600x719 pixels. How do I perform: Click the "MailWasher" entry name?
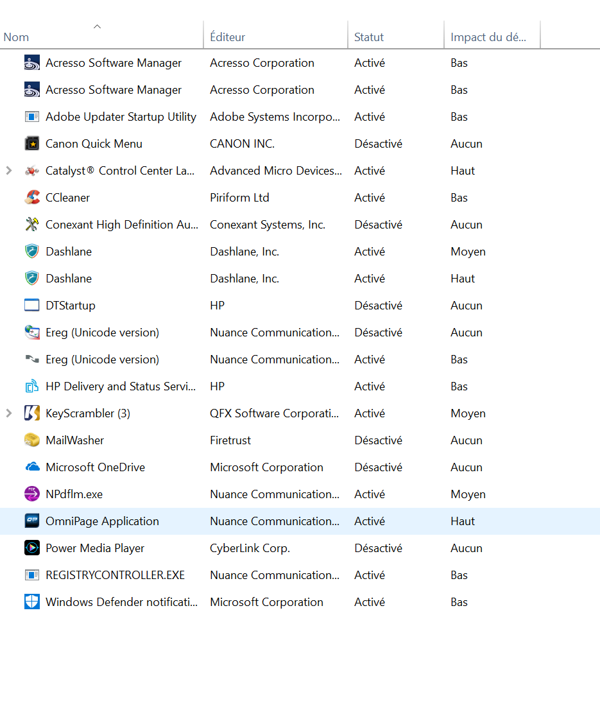74,440
